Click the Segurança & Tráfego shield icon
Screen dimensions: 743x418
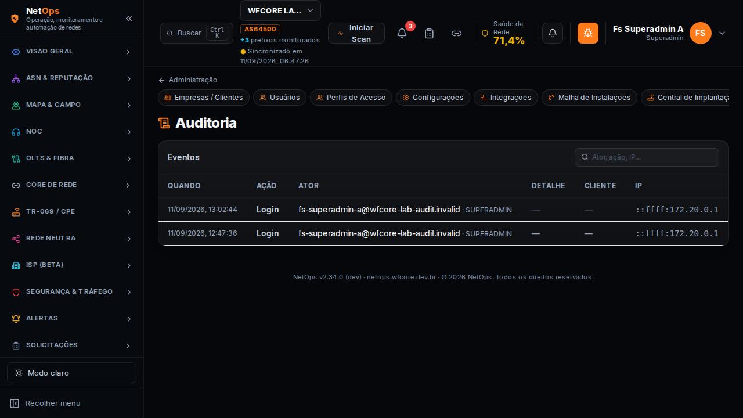[16, 292]
